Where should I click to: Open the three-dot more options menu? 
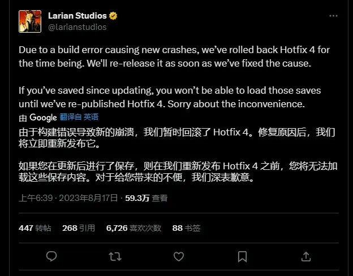click(333, 16)
